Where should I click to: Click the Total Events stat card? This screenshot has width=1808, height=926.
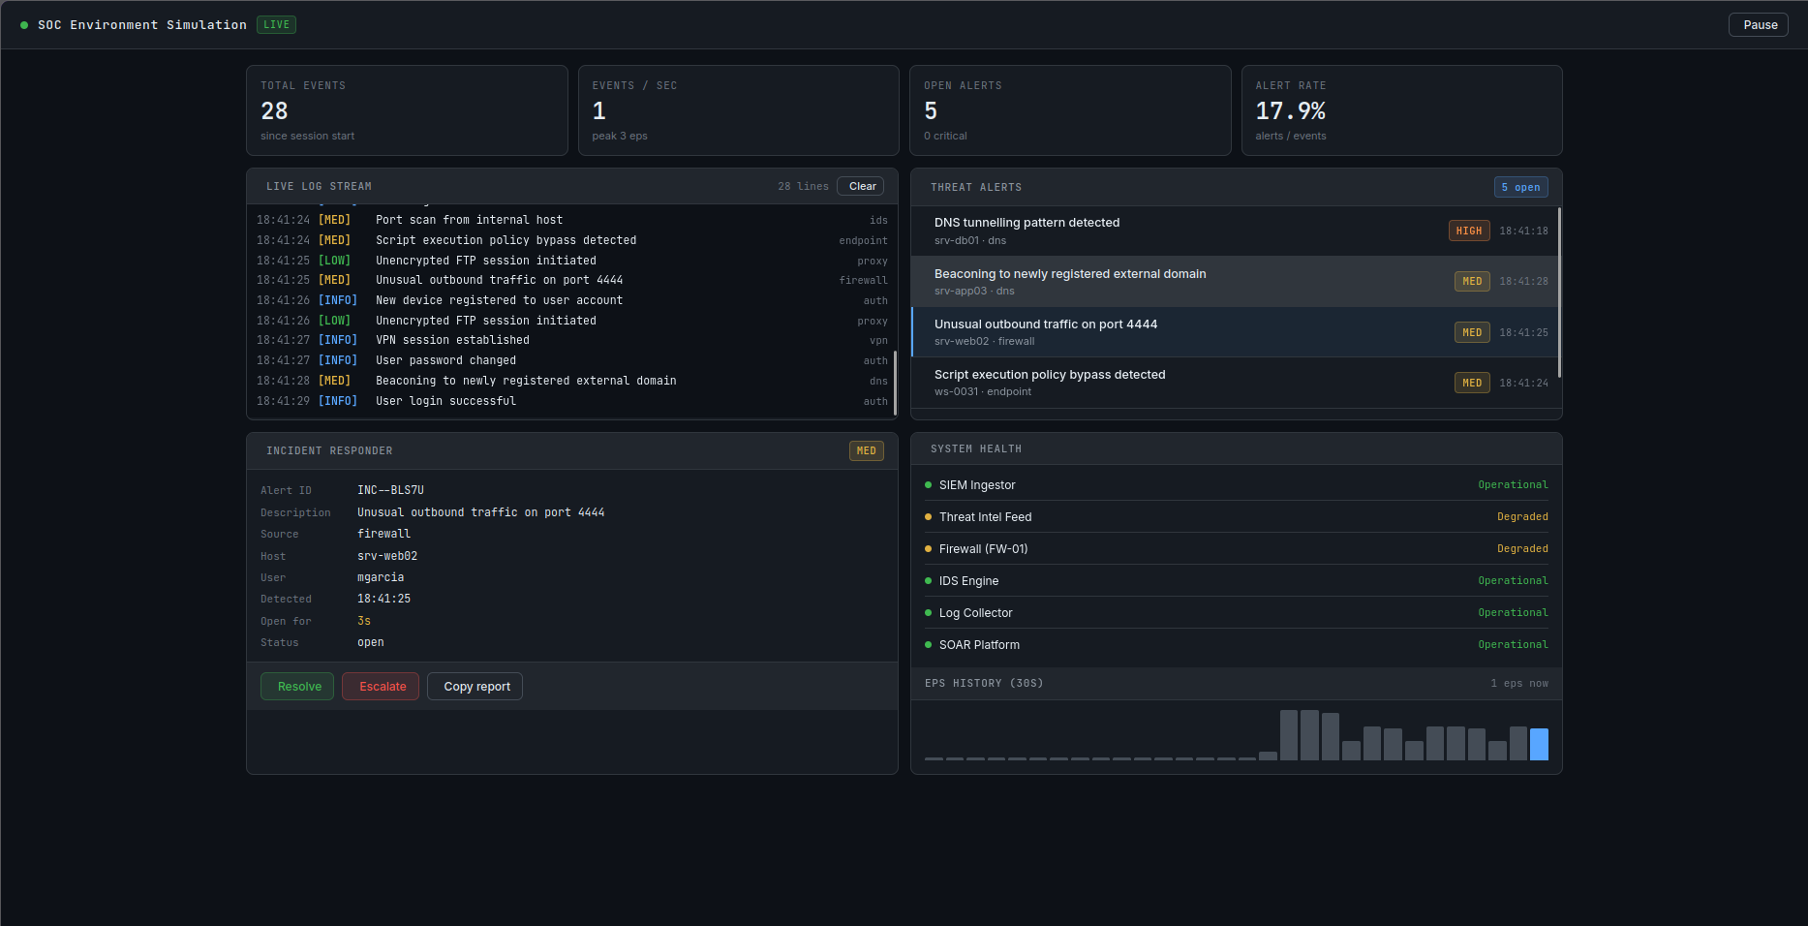tap(407, 110)
